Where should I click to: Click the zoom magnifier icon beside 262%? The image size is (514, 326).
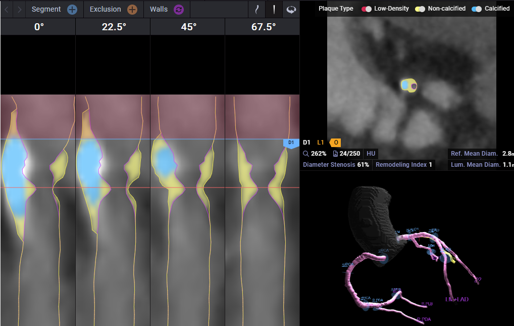[x=306, y=154]
